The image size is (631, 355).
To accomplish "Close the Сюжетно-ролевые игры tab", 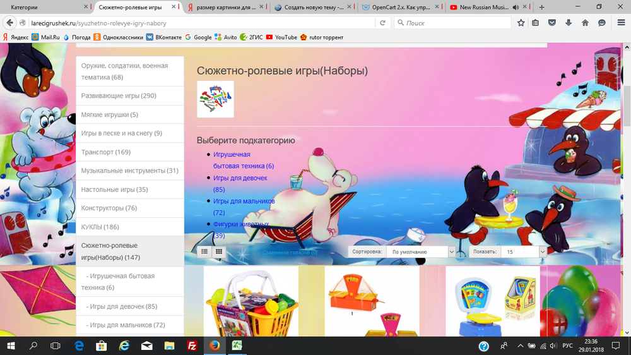I will coord(174,7).
